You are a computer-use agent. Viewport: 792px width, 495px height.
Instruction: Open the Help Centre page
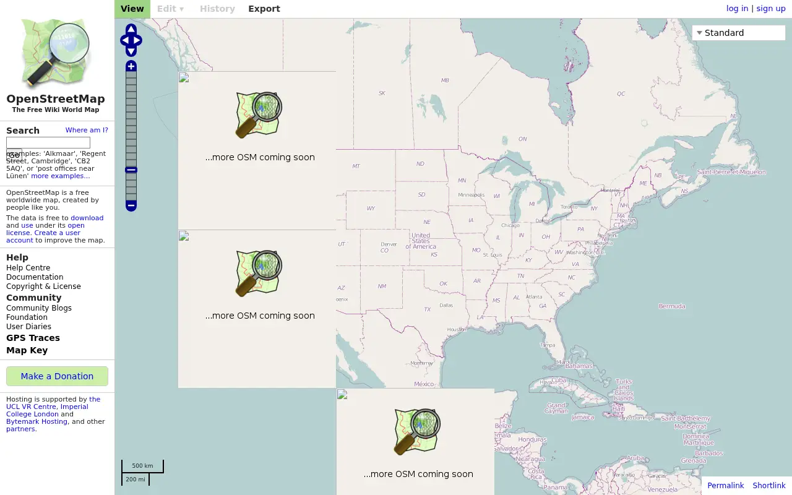coord(28,268)
